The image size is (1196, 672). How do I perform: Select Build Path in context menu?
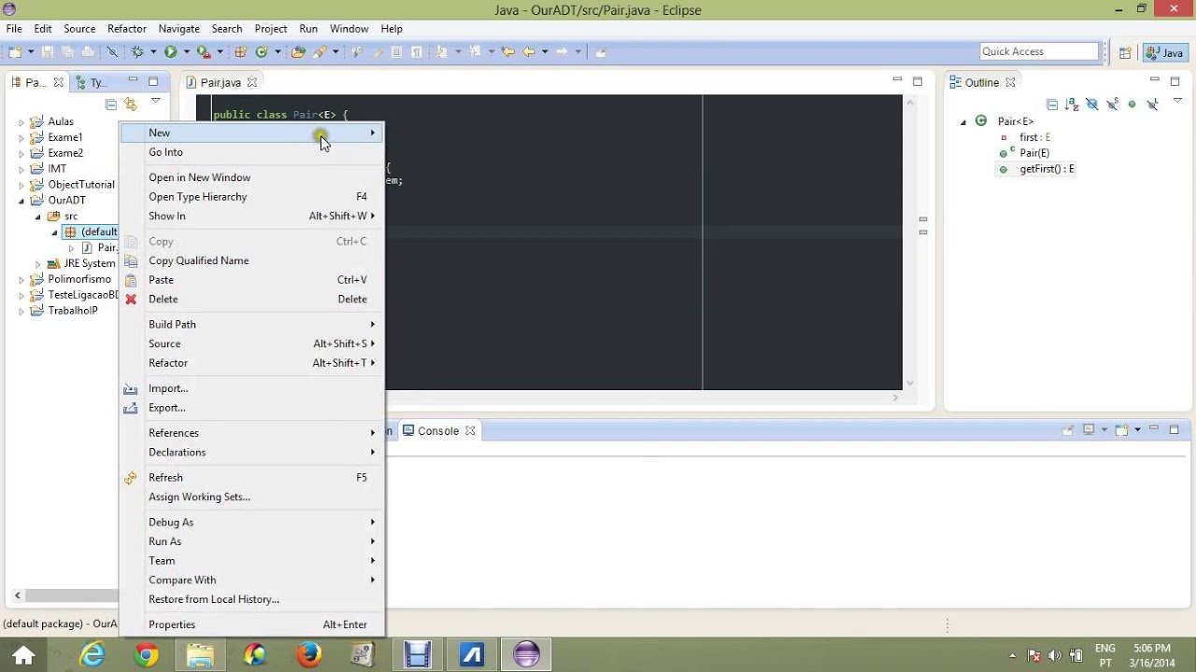pos(252,324)
